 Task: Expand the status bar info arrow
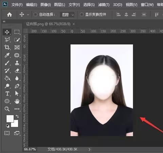point(89,150)
